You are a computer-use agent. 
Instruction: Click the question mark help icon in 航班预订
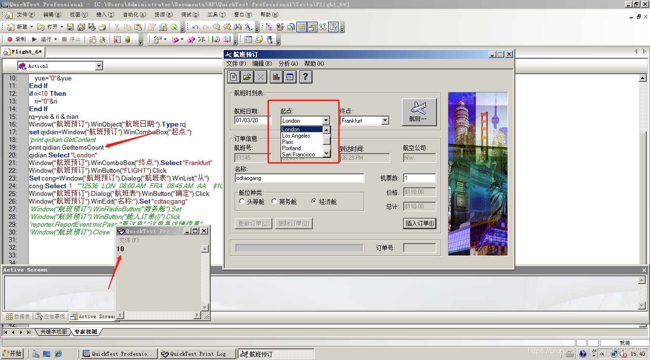[x=306, y=77]
